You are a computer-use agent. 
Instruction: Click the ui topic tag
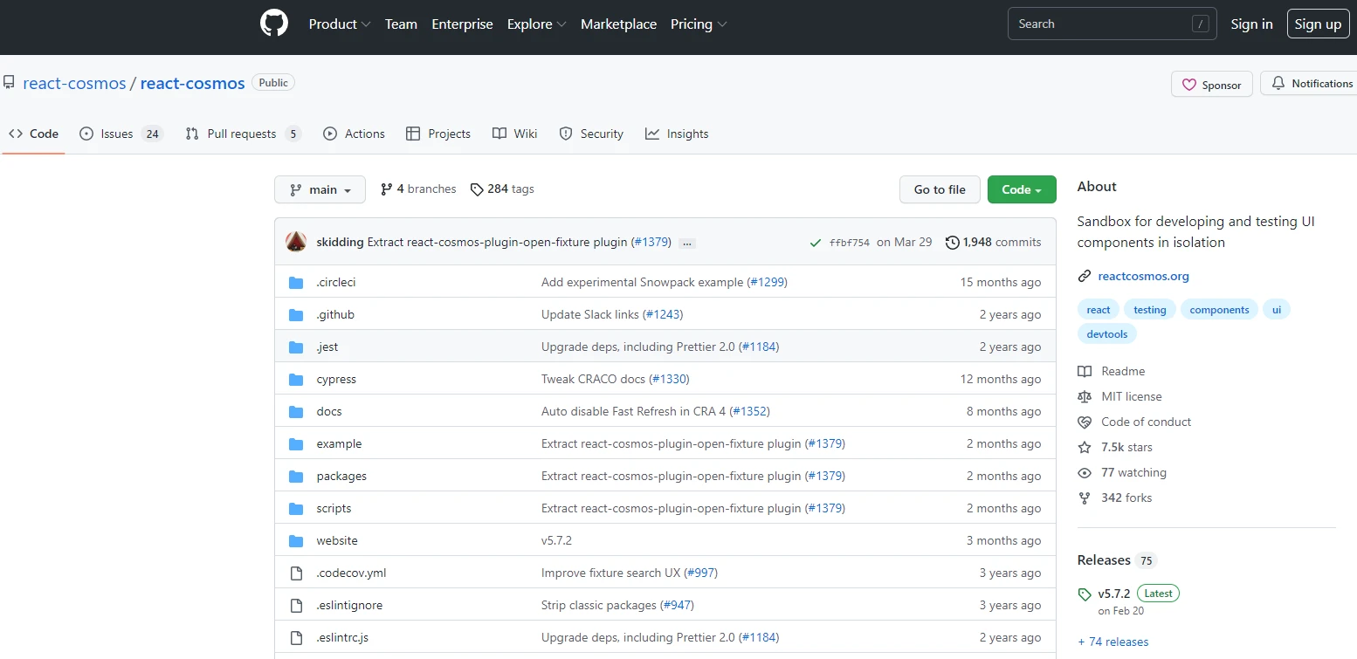coord(1277,310)
